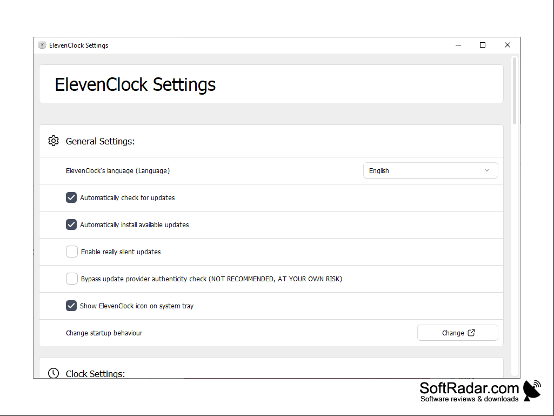Click the 'ElevenClock Settings' title bar text
The height and width of the screenshot is (416, 554).
78,45
